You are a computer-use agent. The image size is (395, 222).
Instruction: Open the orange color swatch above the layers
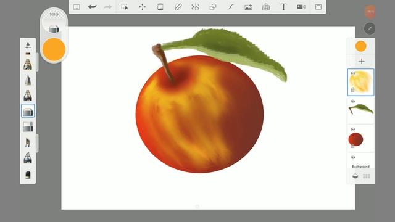pyautogui.click(x=360, y=46)
